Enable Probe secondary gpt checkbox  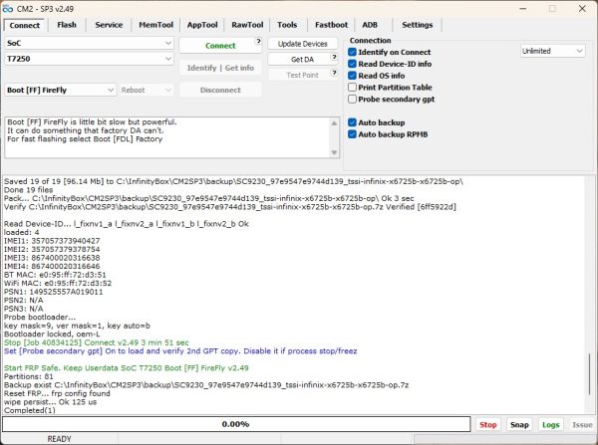click(352, 100)
